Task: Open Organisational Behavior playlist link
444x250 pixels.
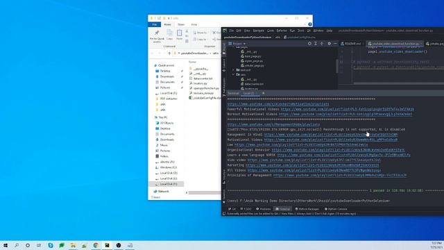Action: click(338, 150)
